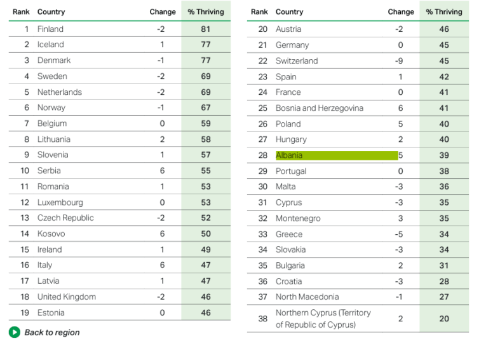The image size is (493, 350).
Task: Select the highlighted Albania country cell
Action: (336, 155)
